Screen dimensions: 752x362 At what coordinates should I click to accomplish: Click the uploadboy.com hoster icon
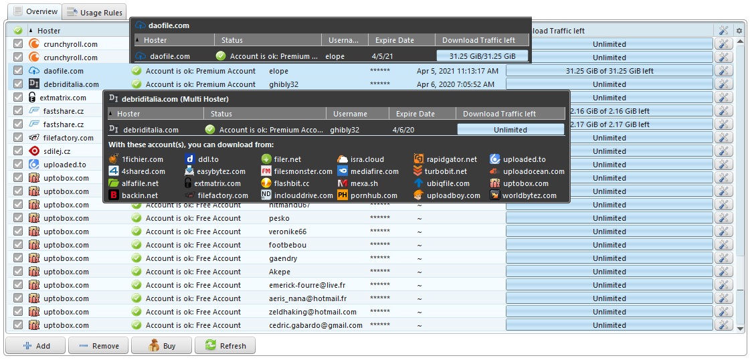pos(419,195)
